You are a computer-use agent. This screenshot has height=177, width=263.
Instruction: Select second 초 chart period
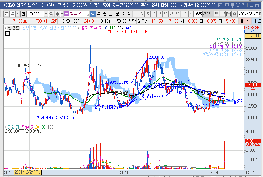pyautogui.click(x=123, y=14)
